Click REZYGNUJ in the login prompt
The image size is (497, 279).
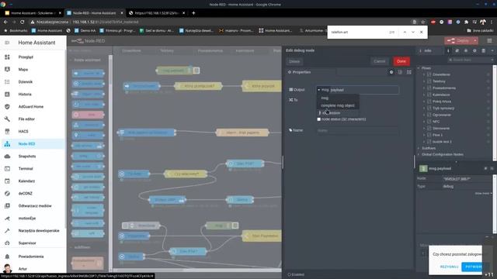click(449, 267)
